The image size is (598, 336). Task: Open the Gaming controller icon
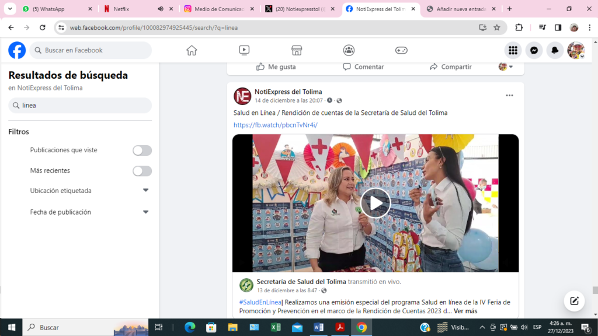pos(401,50)
